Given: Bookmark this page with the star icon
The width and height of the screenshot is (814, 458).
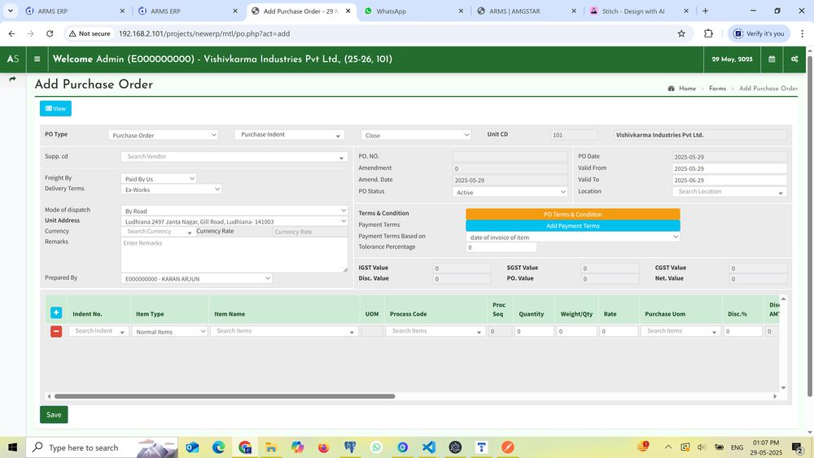Looking at the screenshot, I should pyautogui.click(x=681, y=33).
